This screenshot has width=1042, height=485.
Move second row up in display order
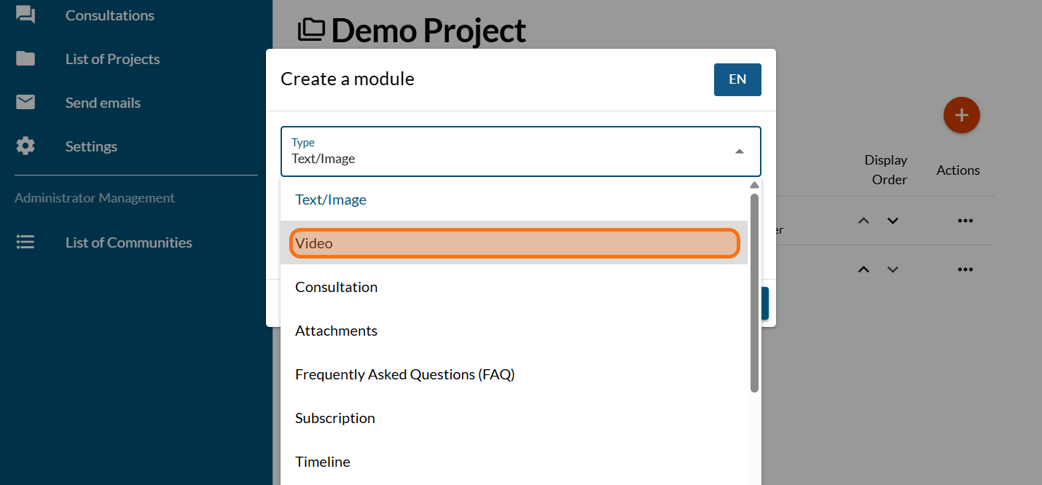tap(863, 269)
